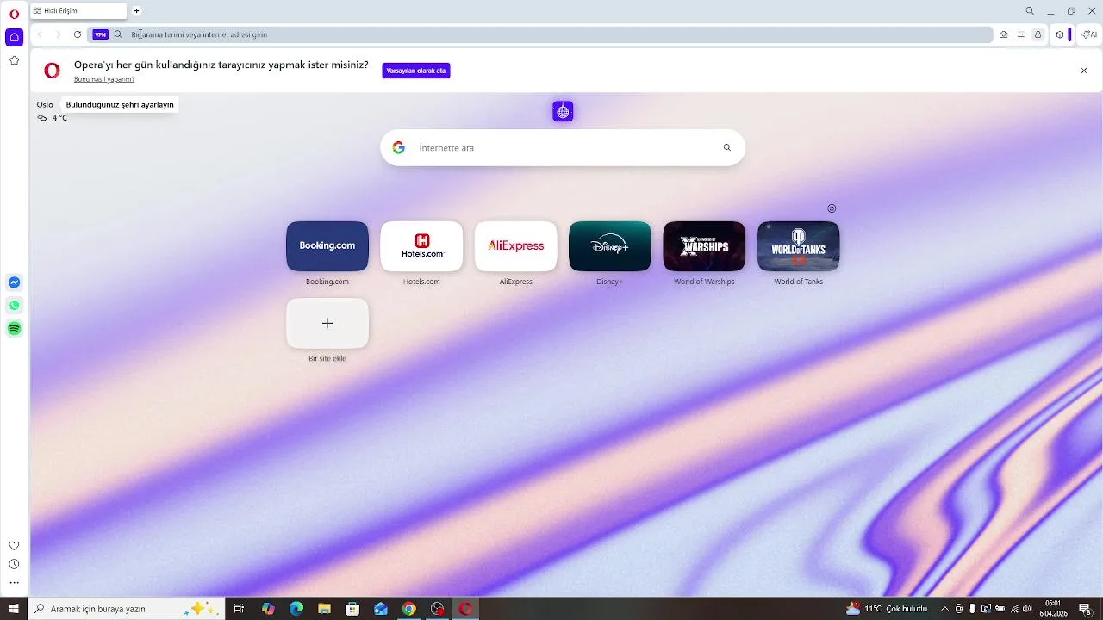Open the World of Warships tile
The width and height of the screenshot is (1103, 620).
tap(704, 245)
